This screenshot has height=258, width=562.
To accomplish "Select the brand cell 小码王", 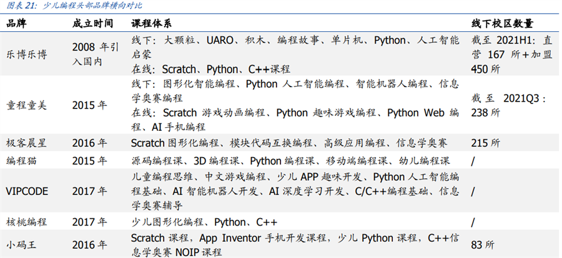I will [x=22, y=245].
